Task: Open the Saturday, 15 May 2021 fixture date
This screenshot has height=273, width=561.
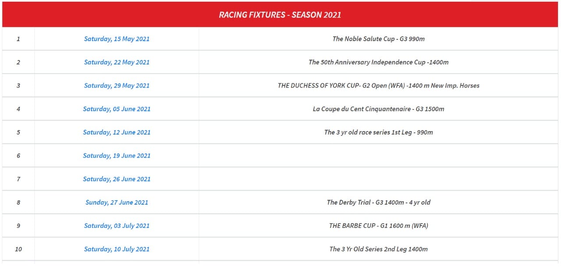Action: coord(117,39)
